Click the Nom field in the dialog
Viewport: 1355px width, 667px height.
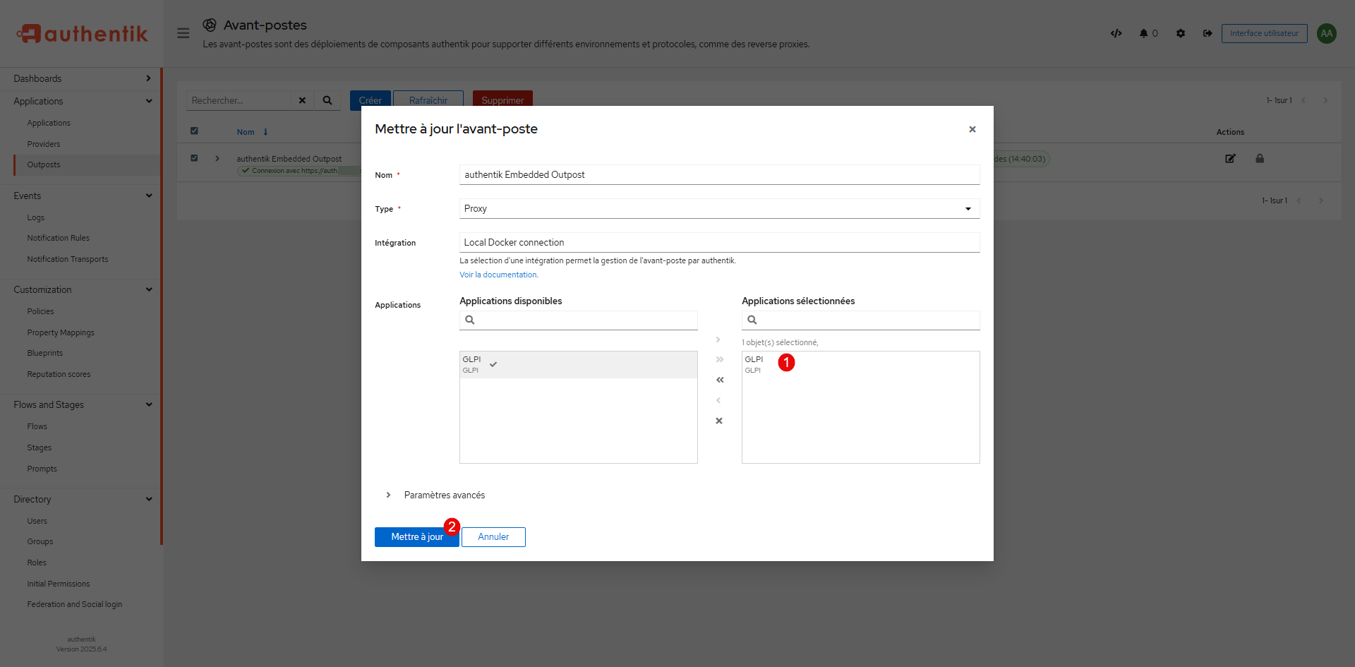click(x=719, y=175)
